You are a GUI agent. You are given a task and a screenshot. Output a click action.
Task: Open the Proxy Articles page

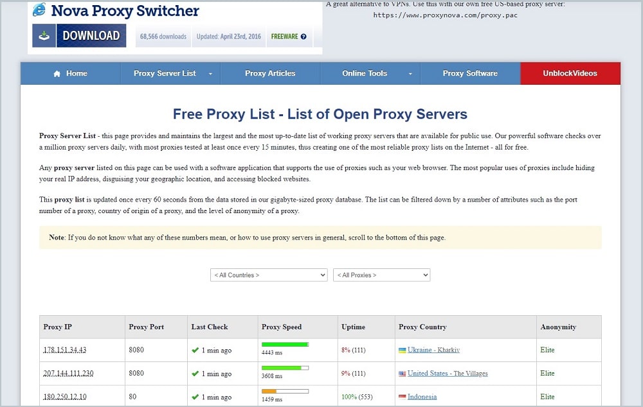pyautogui.click(x=270, y=73)
